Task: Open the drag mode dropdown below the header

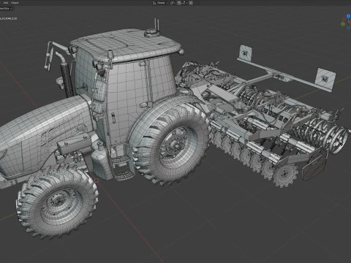Action: [6, 8]
